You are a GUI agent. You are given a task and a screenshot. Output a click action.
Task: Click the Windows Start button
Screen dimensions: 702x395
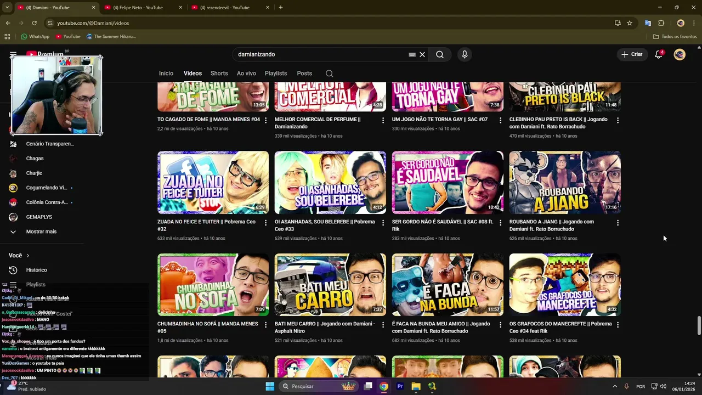pyautogui.click(x=270, y=386)
